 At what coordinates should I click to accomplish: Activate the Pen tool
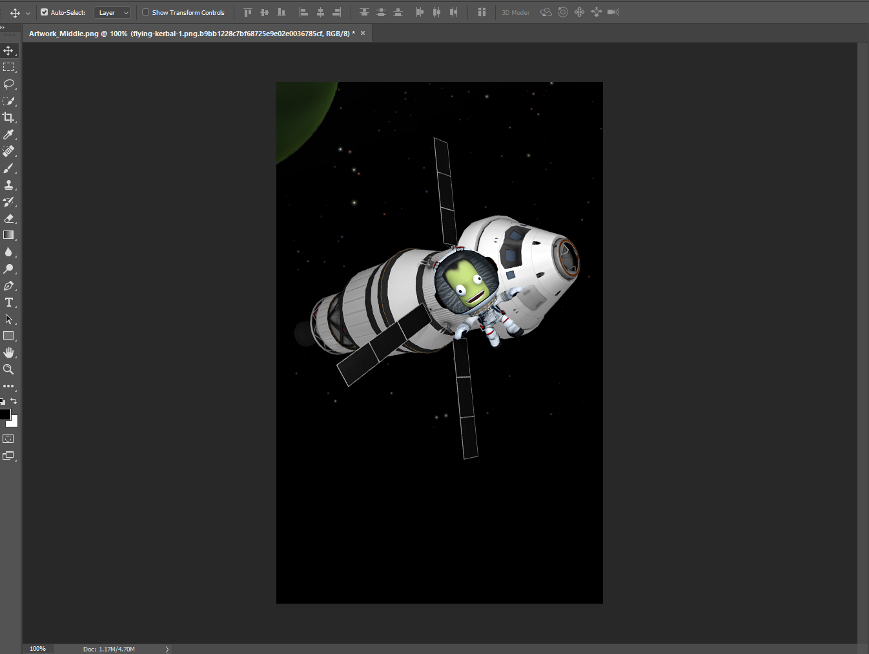[x=8, y=285]
